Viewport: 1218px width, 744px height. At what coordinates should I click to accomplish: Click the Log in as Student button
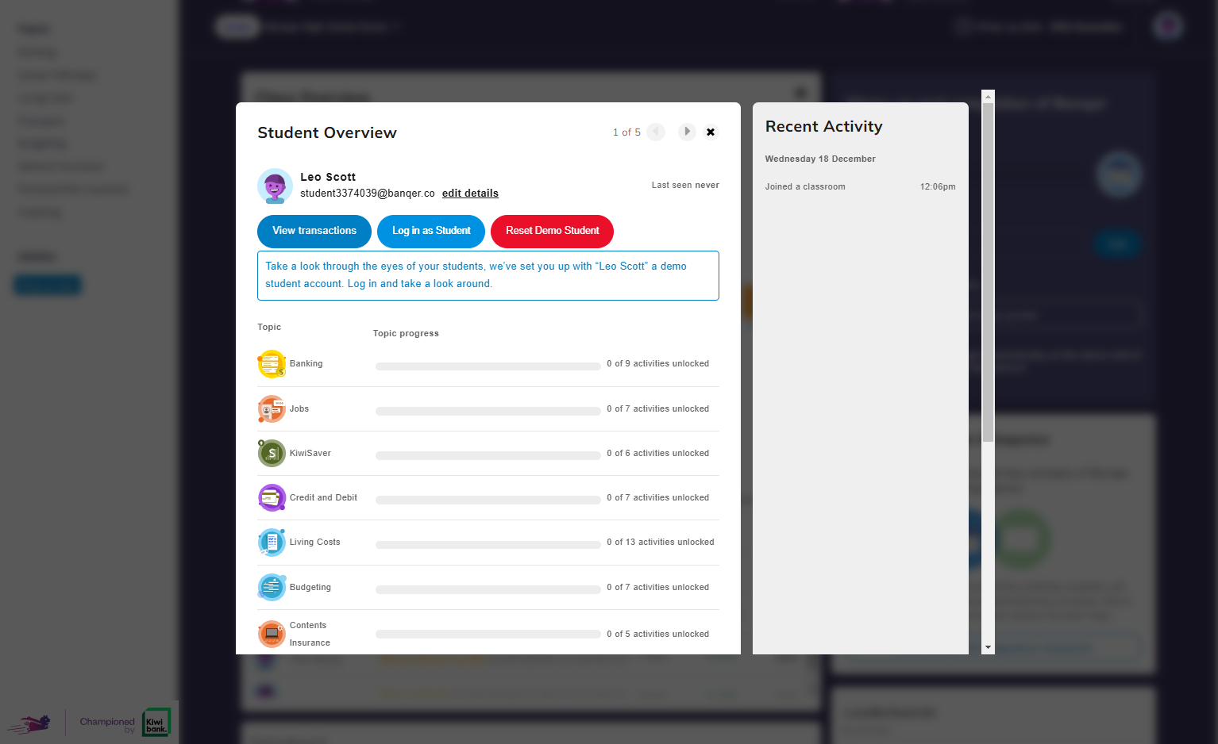[x=431, y=232]
